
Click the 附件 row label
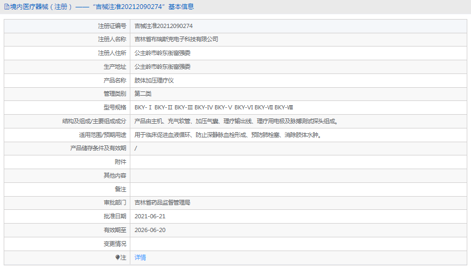coord(120,162)
